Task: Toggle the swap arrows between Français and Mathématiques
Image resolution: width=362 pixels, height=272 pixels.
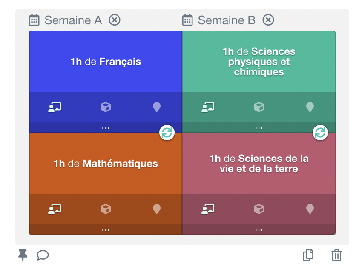Action: tap(167, 133)
